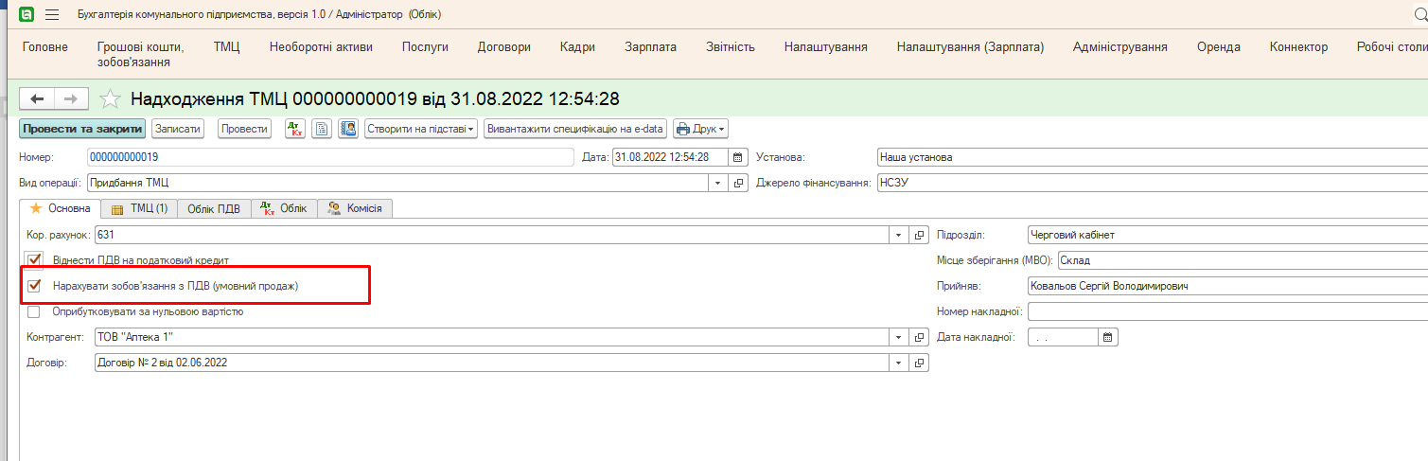The height and width of the screenshot is (461, 1428).
Task: Add document to favorites with star icon
Action: [111, 99]
